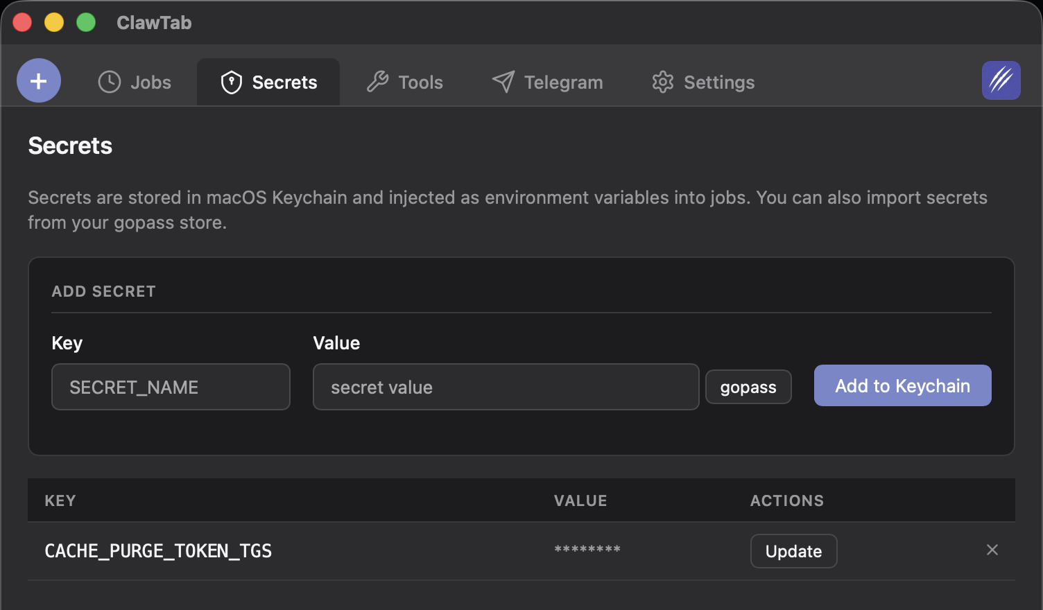The image size is (1043, 610).
Task: Update the CACHE_PURGE_TOKEN_TGS secret
Action: point(793,551)
